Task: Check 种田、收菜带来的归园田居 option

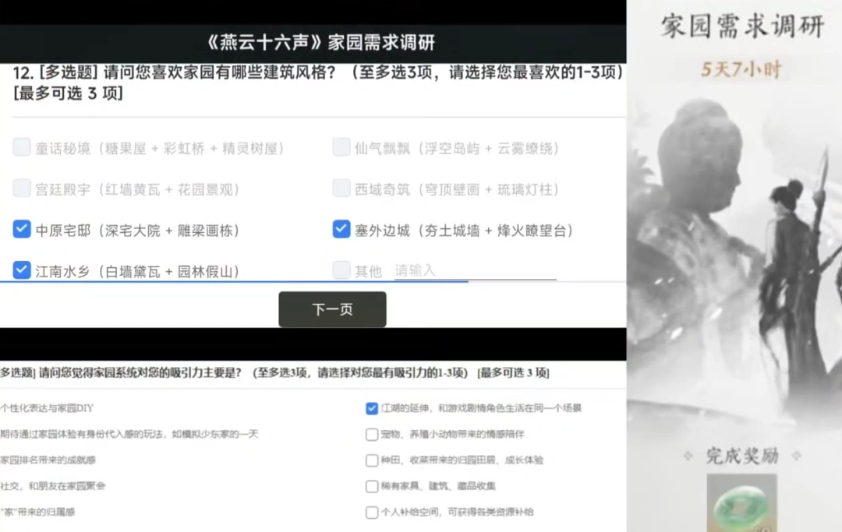Action: pos(372,460)
